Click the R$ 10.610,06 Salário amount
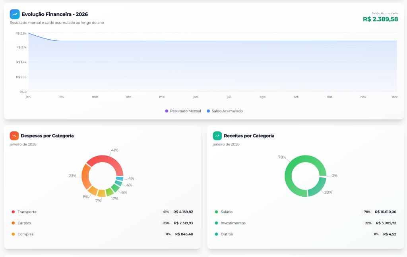Image resolution: width=407 pixels, height=257 pixels. [x=386, y=212]
